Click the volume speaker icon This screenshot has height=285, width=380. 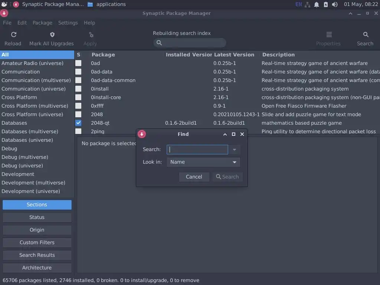pyautogui.click(x=335, y=4)
